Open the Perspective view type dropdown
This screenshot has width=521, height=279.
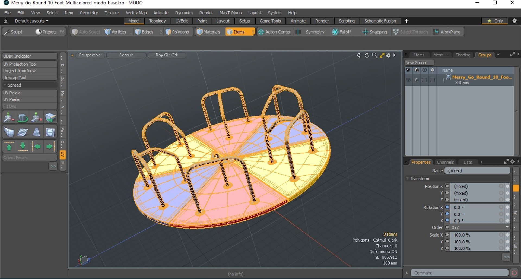[x=90, y=55]
